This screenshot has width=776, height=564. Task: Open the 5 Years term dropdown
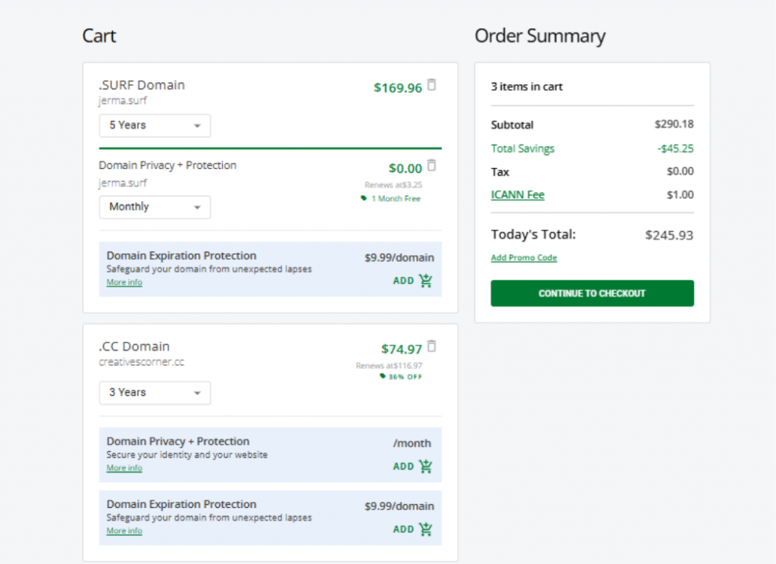coord(155,126)
